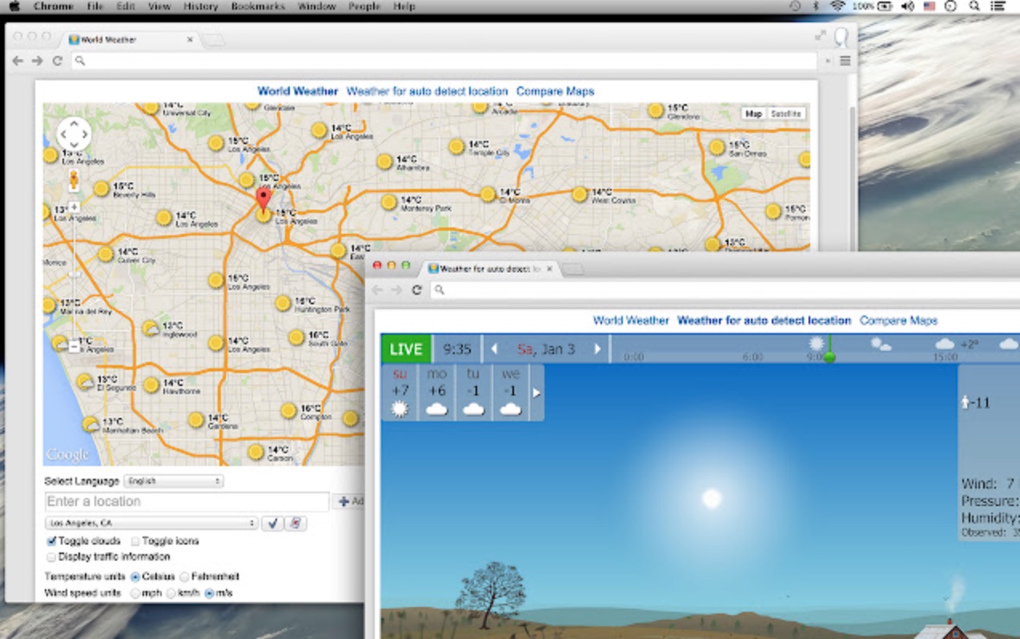Screen dimensions: 1020x639
Task: Open the Bookmarks menu in menu bar
Action: [257, 6]
